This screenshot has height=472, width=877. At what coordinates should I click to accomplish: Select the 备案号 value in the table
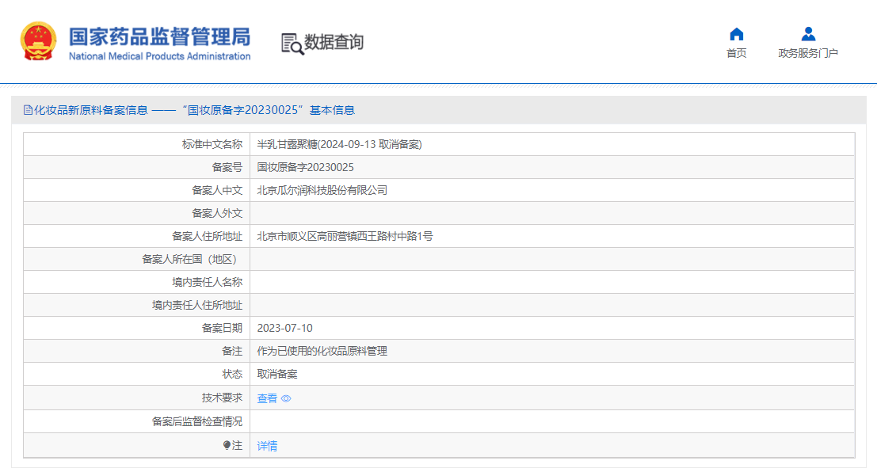tap(305, 167)
